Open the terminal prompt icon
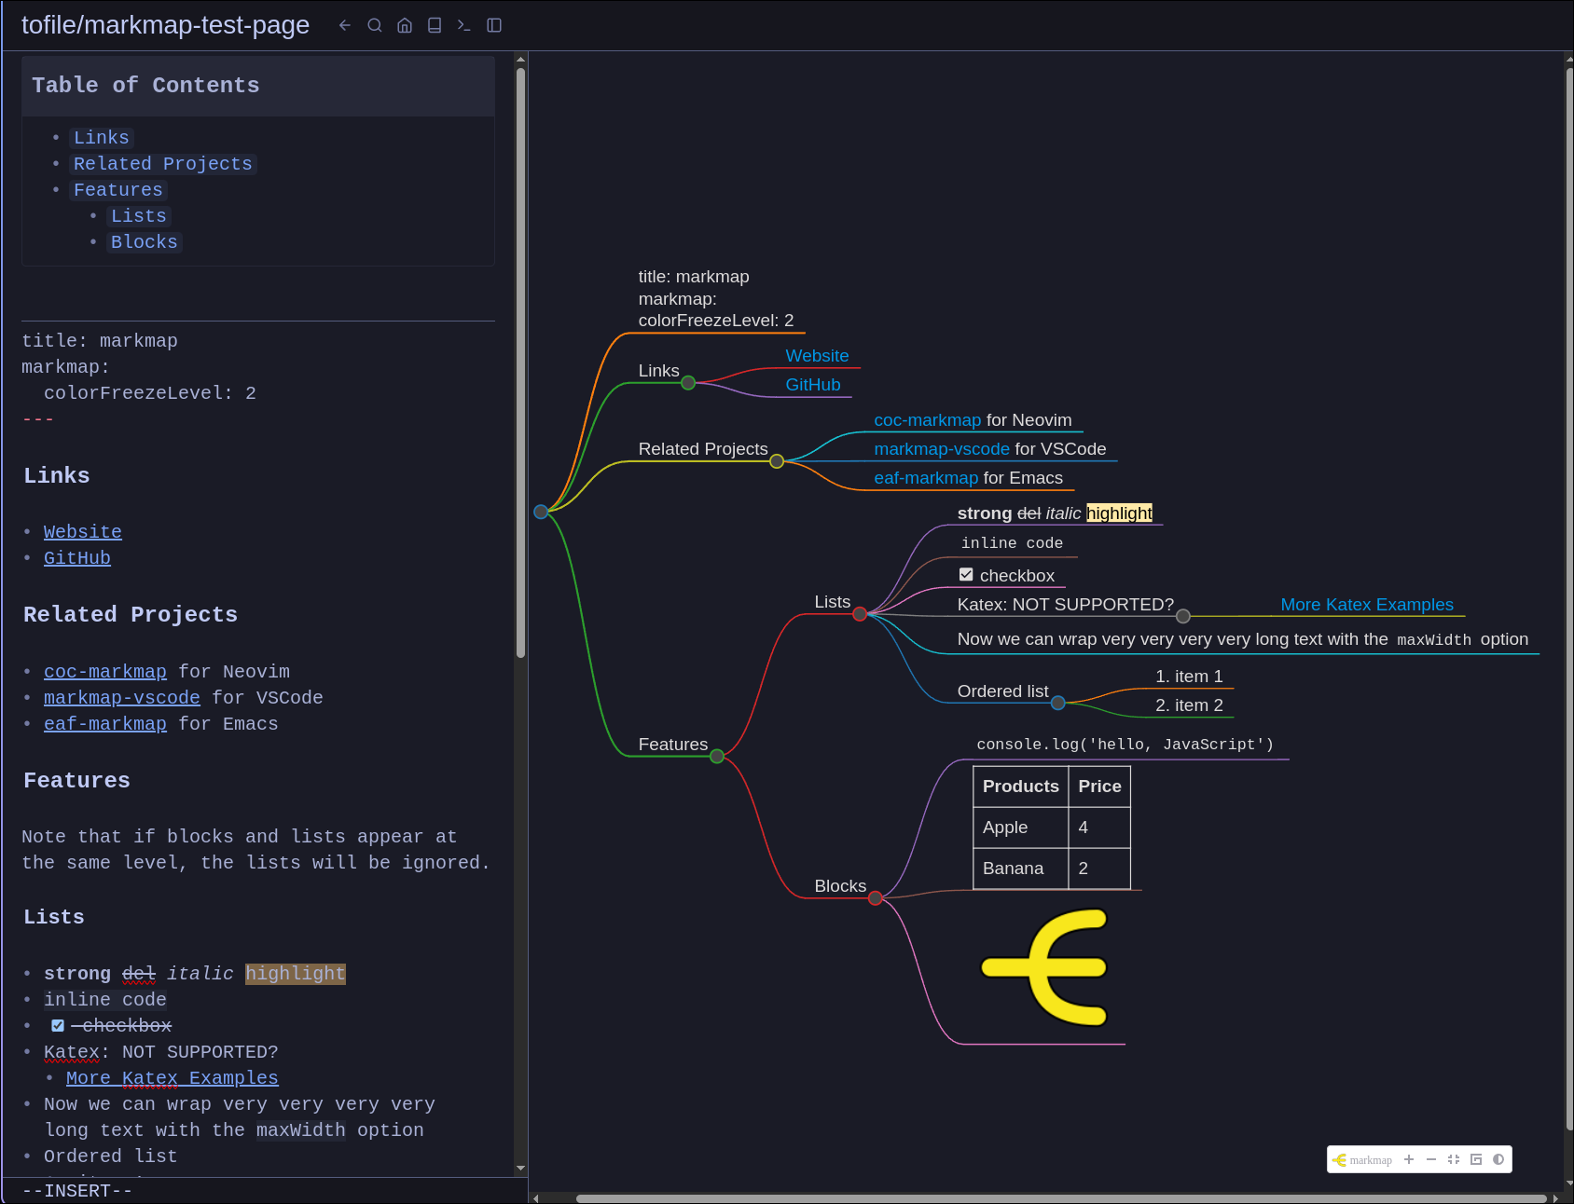The image size is (1574, 1204). point(464,25)
